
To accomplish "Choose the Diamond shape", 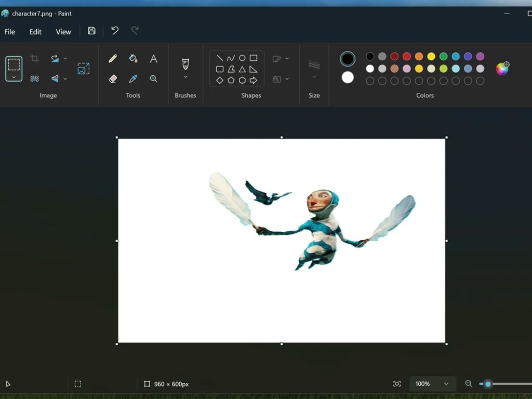I will [220, 81].
